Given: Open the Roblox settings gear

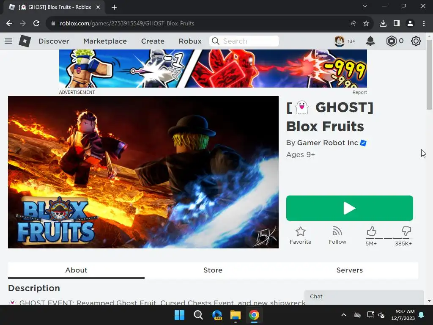Looking at the screenshot, I should click(x=416, y=41).
